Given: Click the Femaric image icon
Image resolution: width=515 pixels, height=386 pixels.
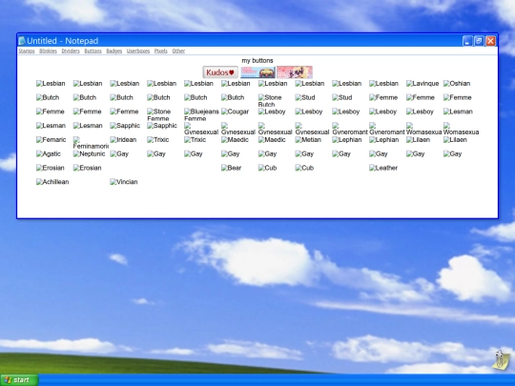Looking at the screenshot, I should tap(51, 140).
